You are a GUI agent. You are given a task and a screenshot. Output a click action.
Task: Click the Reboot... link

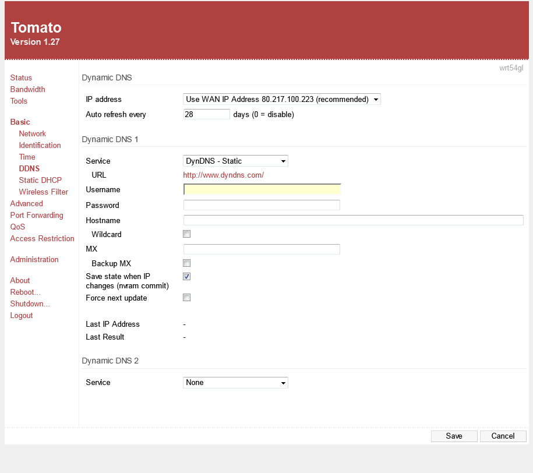tap(25, 292)
